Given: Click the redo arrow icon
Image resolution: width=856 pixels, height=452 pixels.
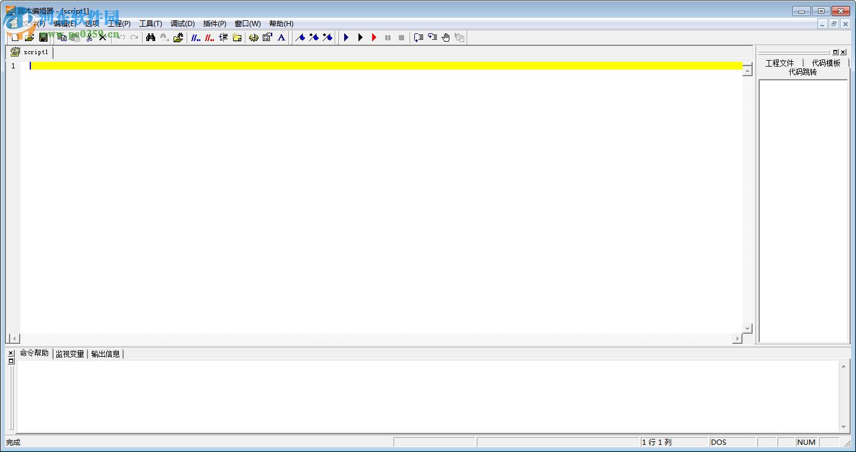Looking at the screenshot, I should (x=134, y=37).
